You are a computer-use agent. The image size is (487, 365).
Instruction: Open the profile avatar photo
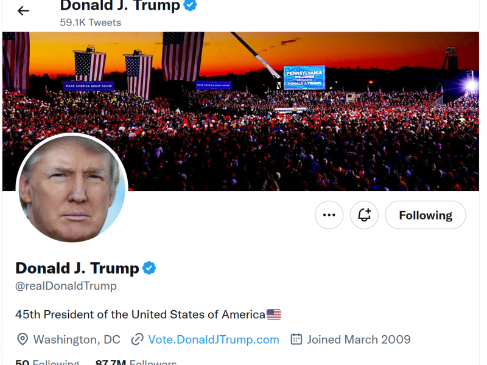click(72, 187)
